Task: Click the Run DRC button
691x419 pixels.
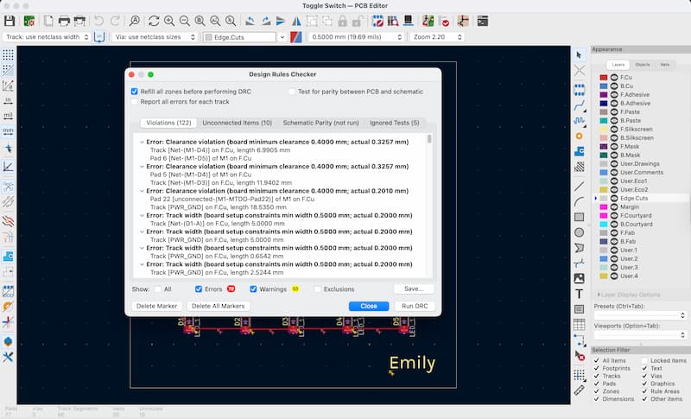Action: pos(415,306)
